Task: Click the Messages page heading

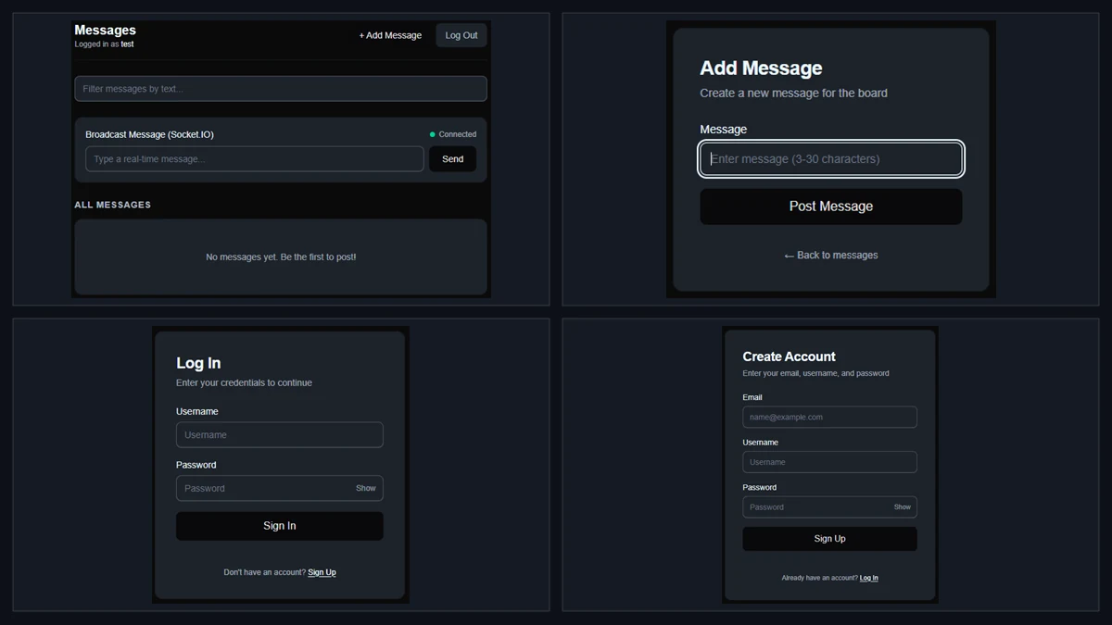Action: [105, 31]
